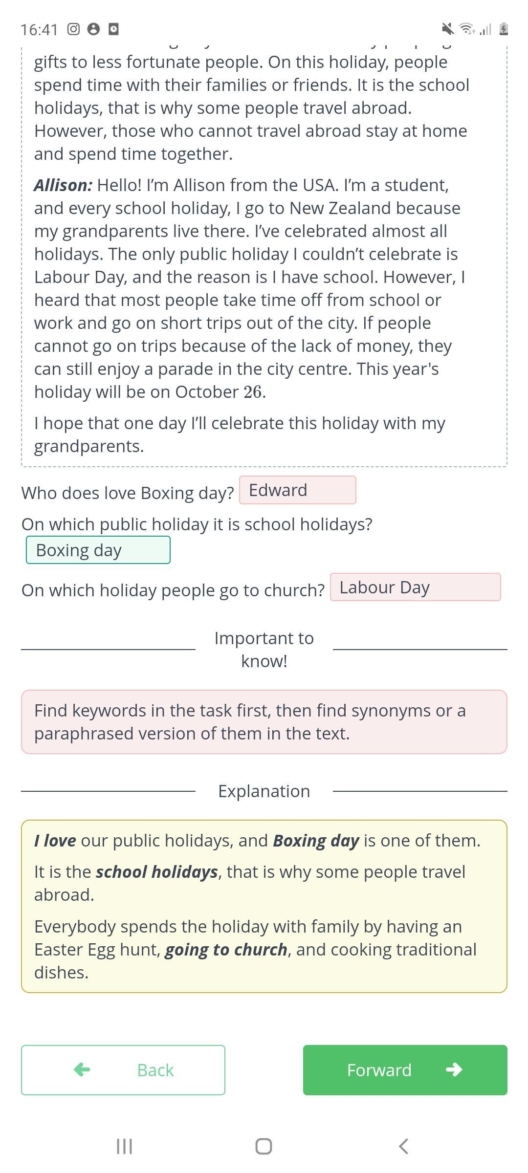This screenshot has width=528, height=1173.
Task: Select the 'Labour Day' answer field
Action: click(415, 587)
